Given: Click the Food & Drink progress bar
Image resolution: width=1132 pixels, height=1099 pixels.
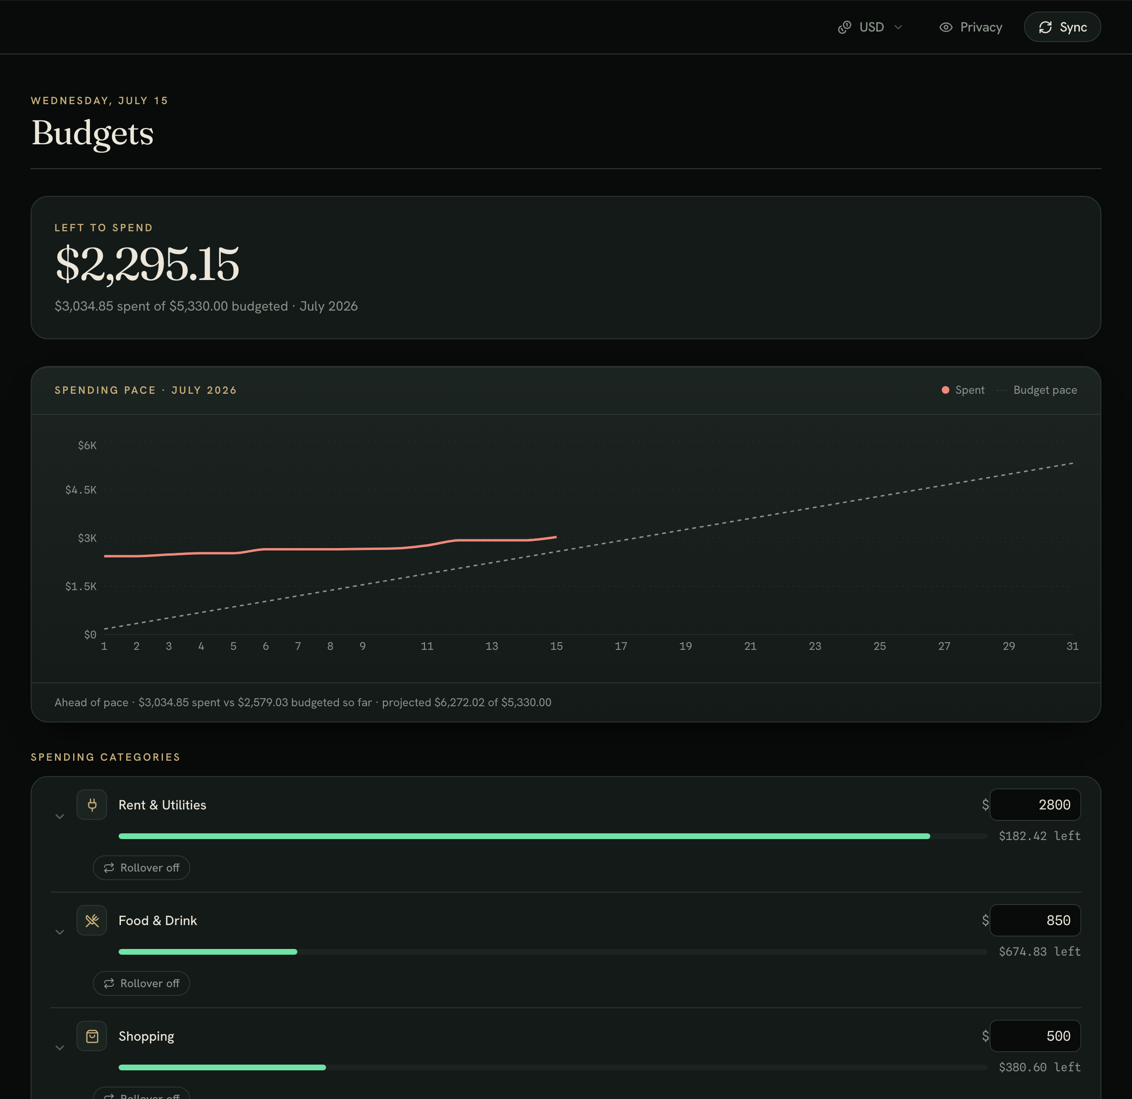Looking at the screenshot, I should [x=553, y=951].
